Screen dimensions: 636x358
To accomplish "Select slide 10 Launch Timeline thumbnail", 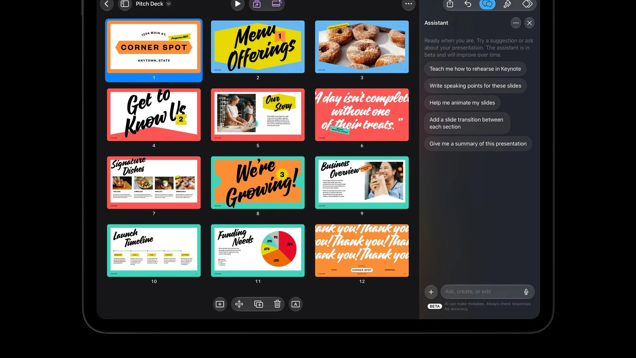I will [154, 251].
